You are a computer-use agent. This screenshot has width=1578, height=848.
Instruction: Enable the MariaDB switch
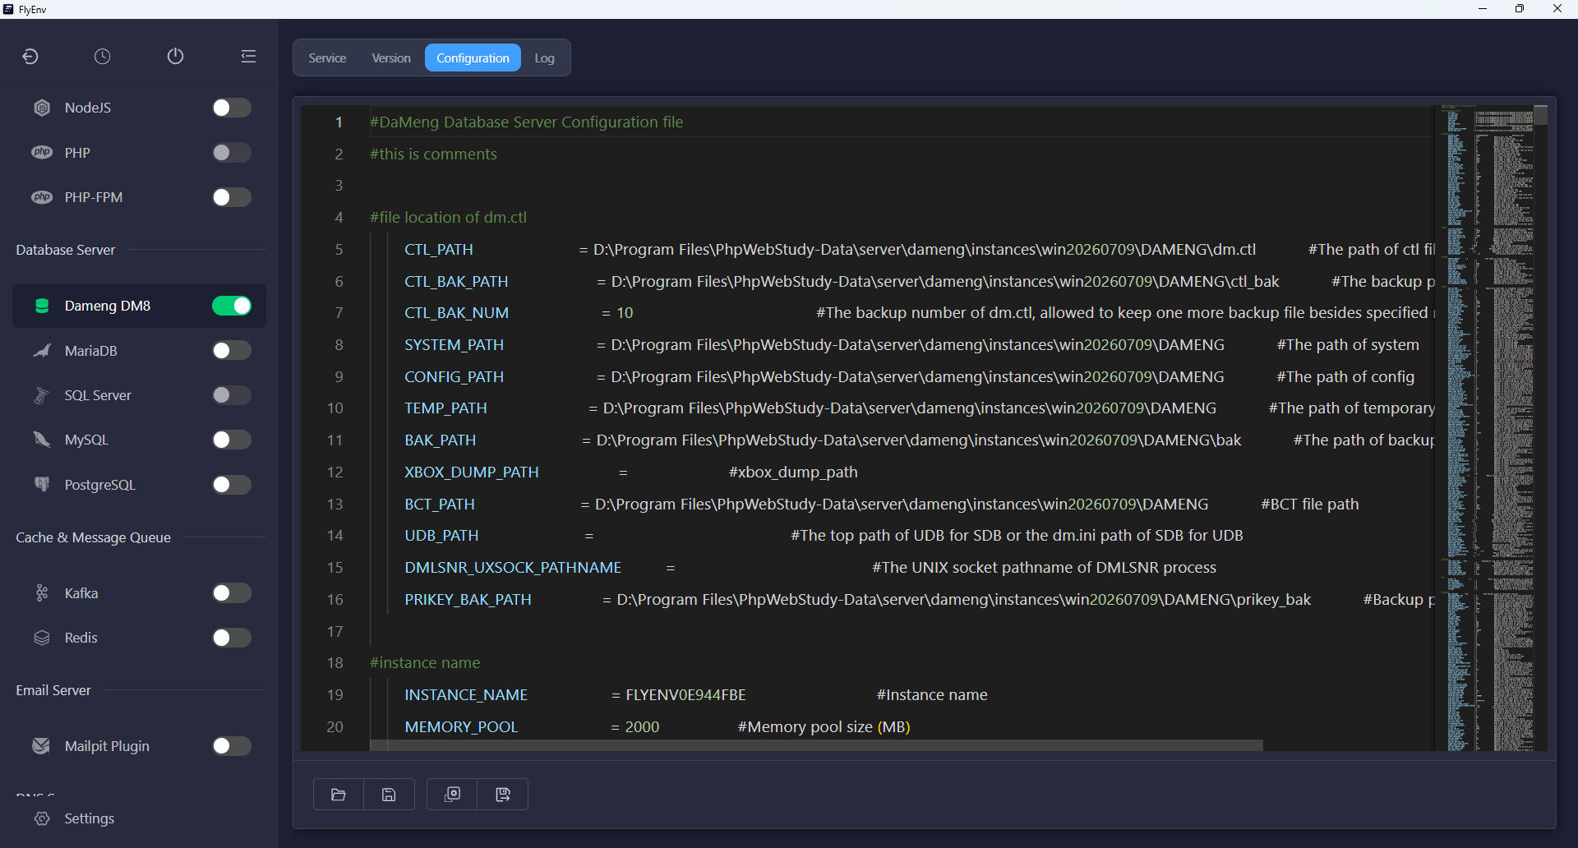click(x=231, y=351)
